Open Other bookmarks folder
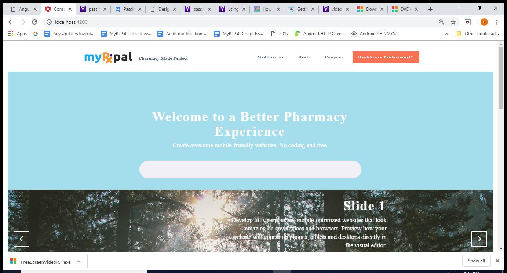The height and width of the screenshot is (273, 507). [478, 34]
